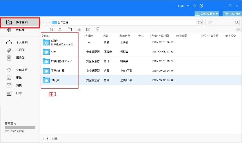The height and width of the screenshot is (143, 242).
Task: Go to 个人空间 cloud section
Action: point(17,42)
